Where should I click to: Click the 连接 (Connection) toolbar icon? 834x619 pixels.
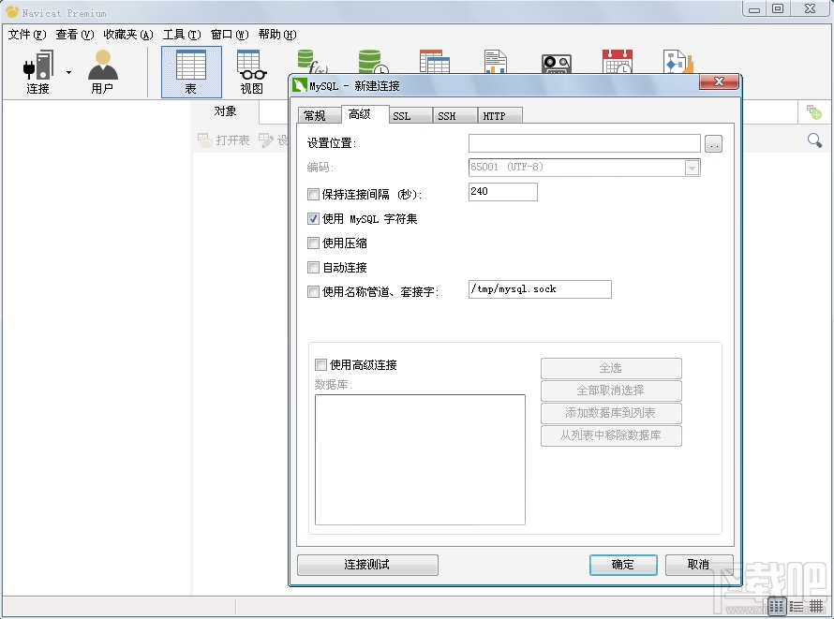(37, 72)
